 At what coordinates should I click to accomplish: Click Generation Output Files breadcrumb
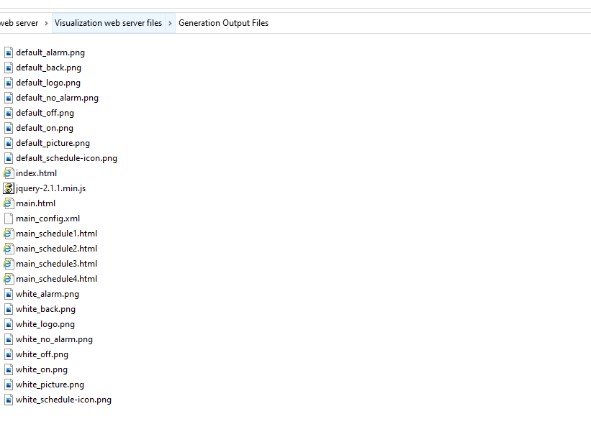click(x=223, y=23)
